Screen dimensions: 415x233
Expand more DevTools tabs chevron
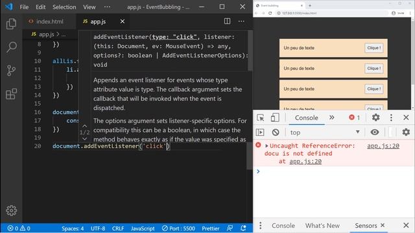coord(331,118)
